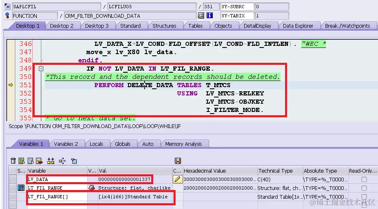Click the LT_FIL_RANGE variable name cell
378x209 pixels.
pos(57,188)
